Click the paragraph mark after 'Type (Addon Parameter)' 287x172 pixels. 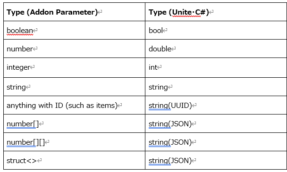click(100, 12)
